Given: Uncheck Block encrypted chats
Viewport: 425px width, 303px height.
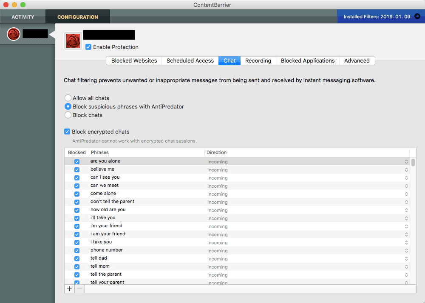Looking at the screenshot, I should [x=67, y=131].
